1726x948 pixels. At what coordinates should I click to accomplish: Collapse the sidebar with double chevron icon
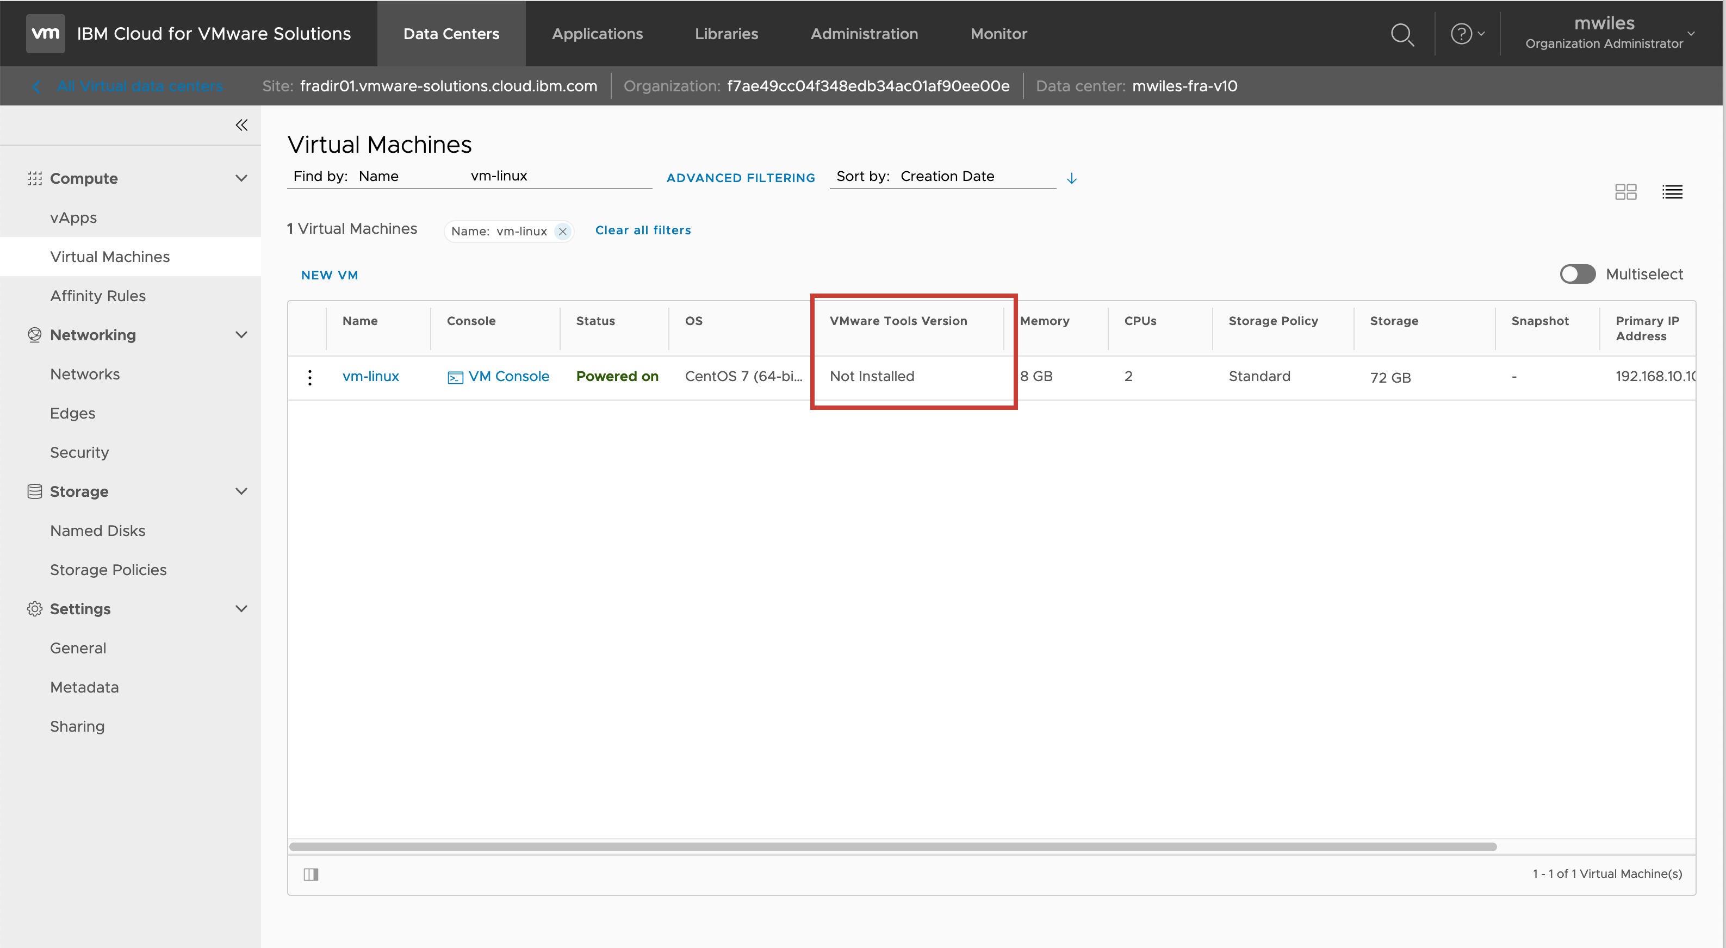241,125
